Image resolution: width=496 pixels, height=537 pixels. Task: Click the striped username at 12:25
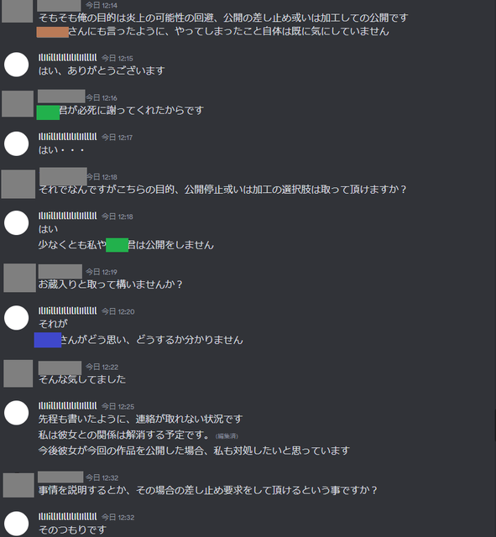pos(67,406)
